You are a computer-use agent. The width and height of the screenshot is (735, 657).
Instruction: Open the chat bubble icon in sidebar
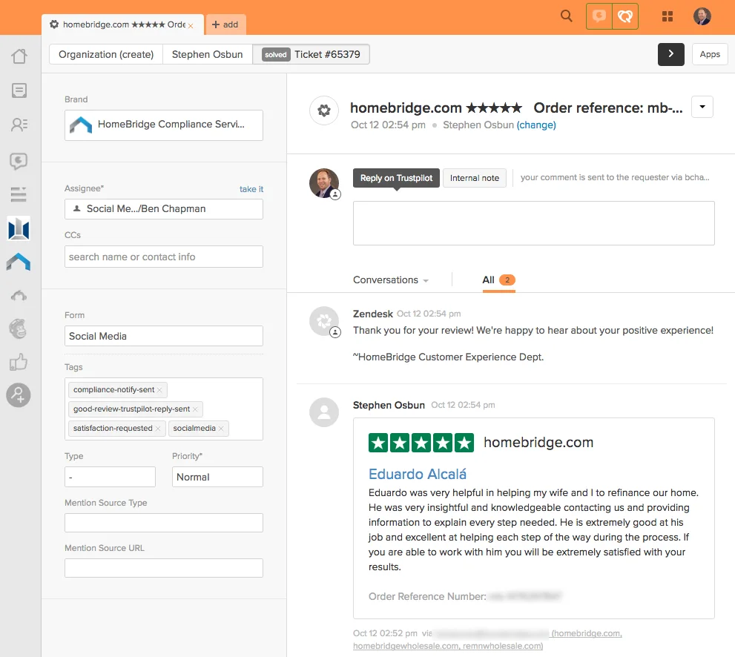tap(19, 161)
